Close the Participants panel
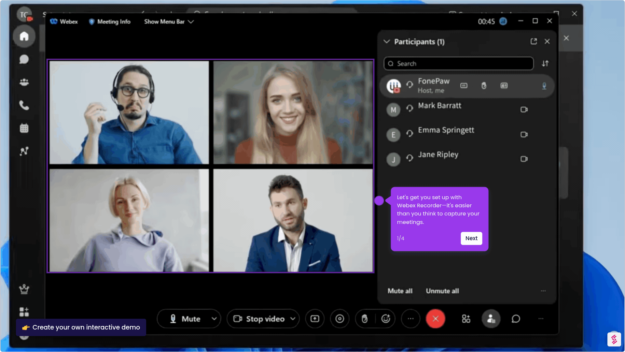 tap(547, 41)
